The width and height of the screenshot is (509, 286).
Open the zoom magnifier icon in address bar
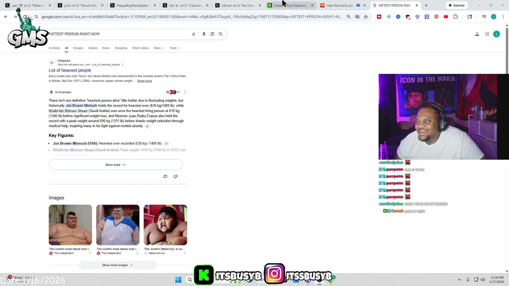(349, 17)
